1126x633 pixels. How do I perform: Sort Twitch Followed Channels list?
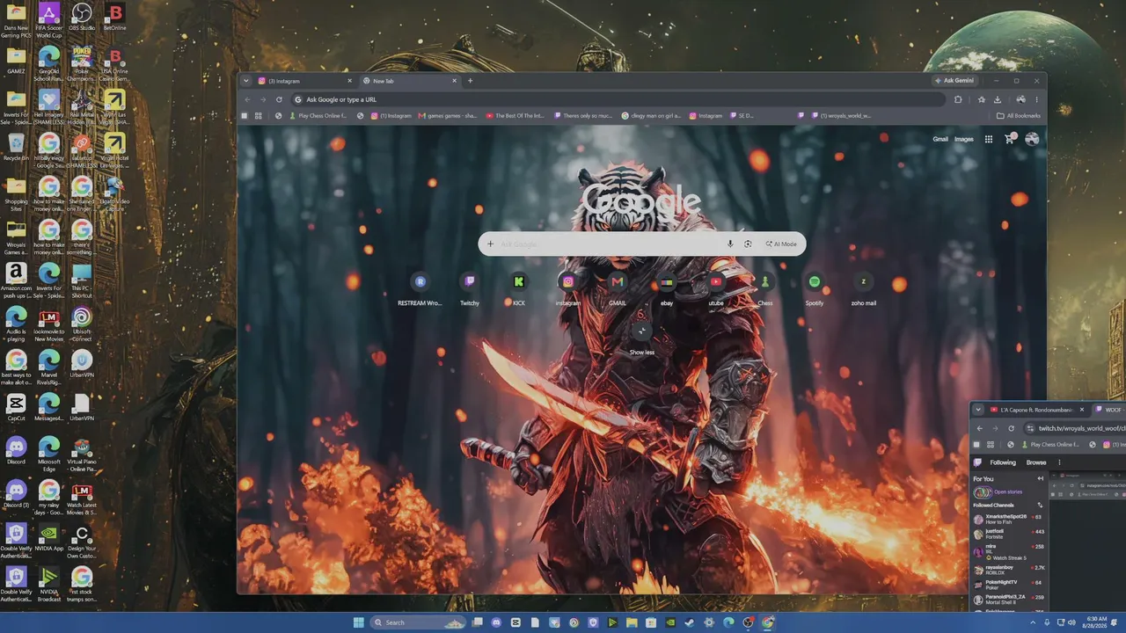[x=1040, y=506]
